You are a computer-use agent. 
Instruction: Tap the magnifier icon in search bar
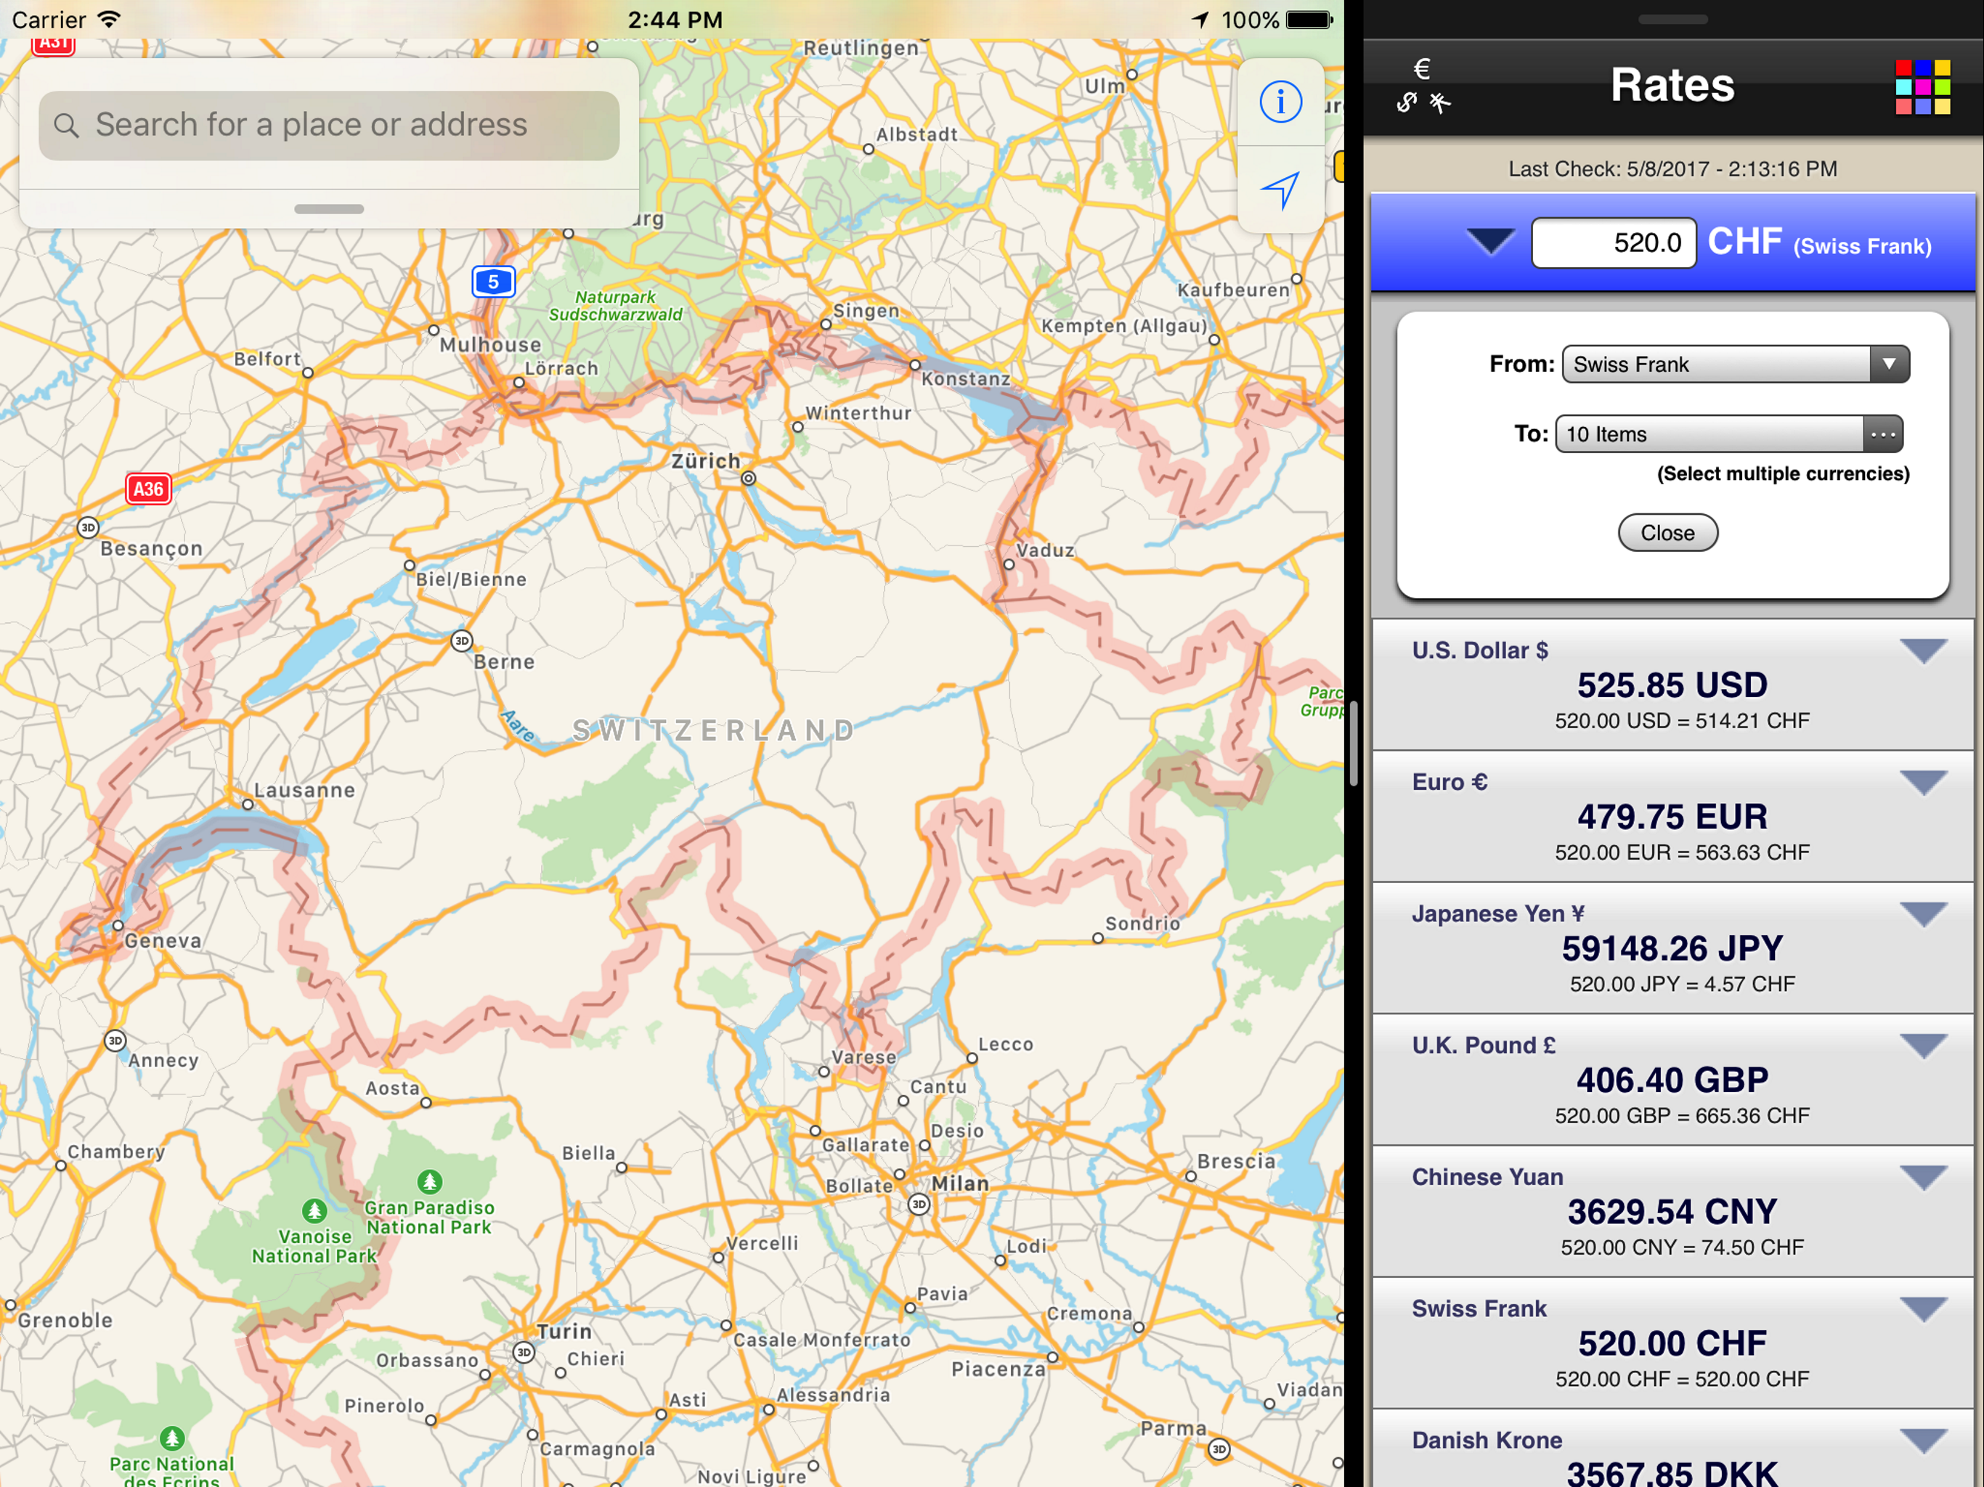pos(66,125)
